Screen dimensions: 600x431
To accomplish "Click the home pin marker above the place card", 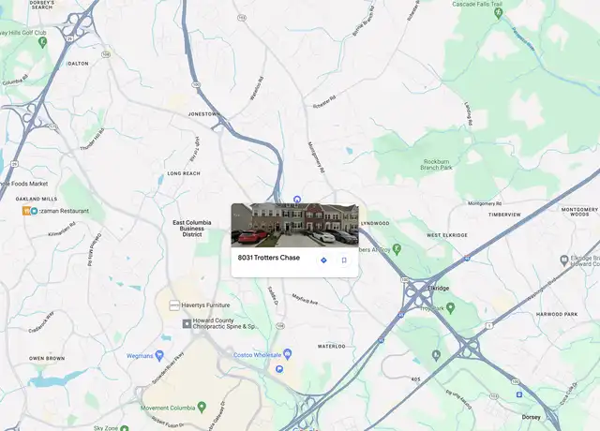I will tap(297, 200).
